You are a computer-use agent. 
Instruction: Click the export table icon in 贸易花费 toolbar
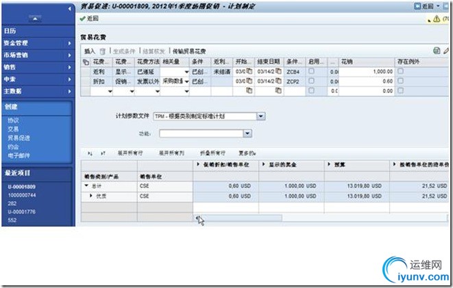tap(437, 51)
